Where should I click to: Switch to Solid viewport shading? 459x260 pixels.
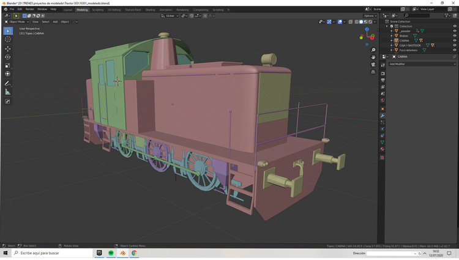click(x=361, y=21)
